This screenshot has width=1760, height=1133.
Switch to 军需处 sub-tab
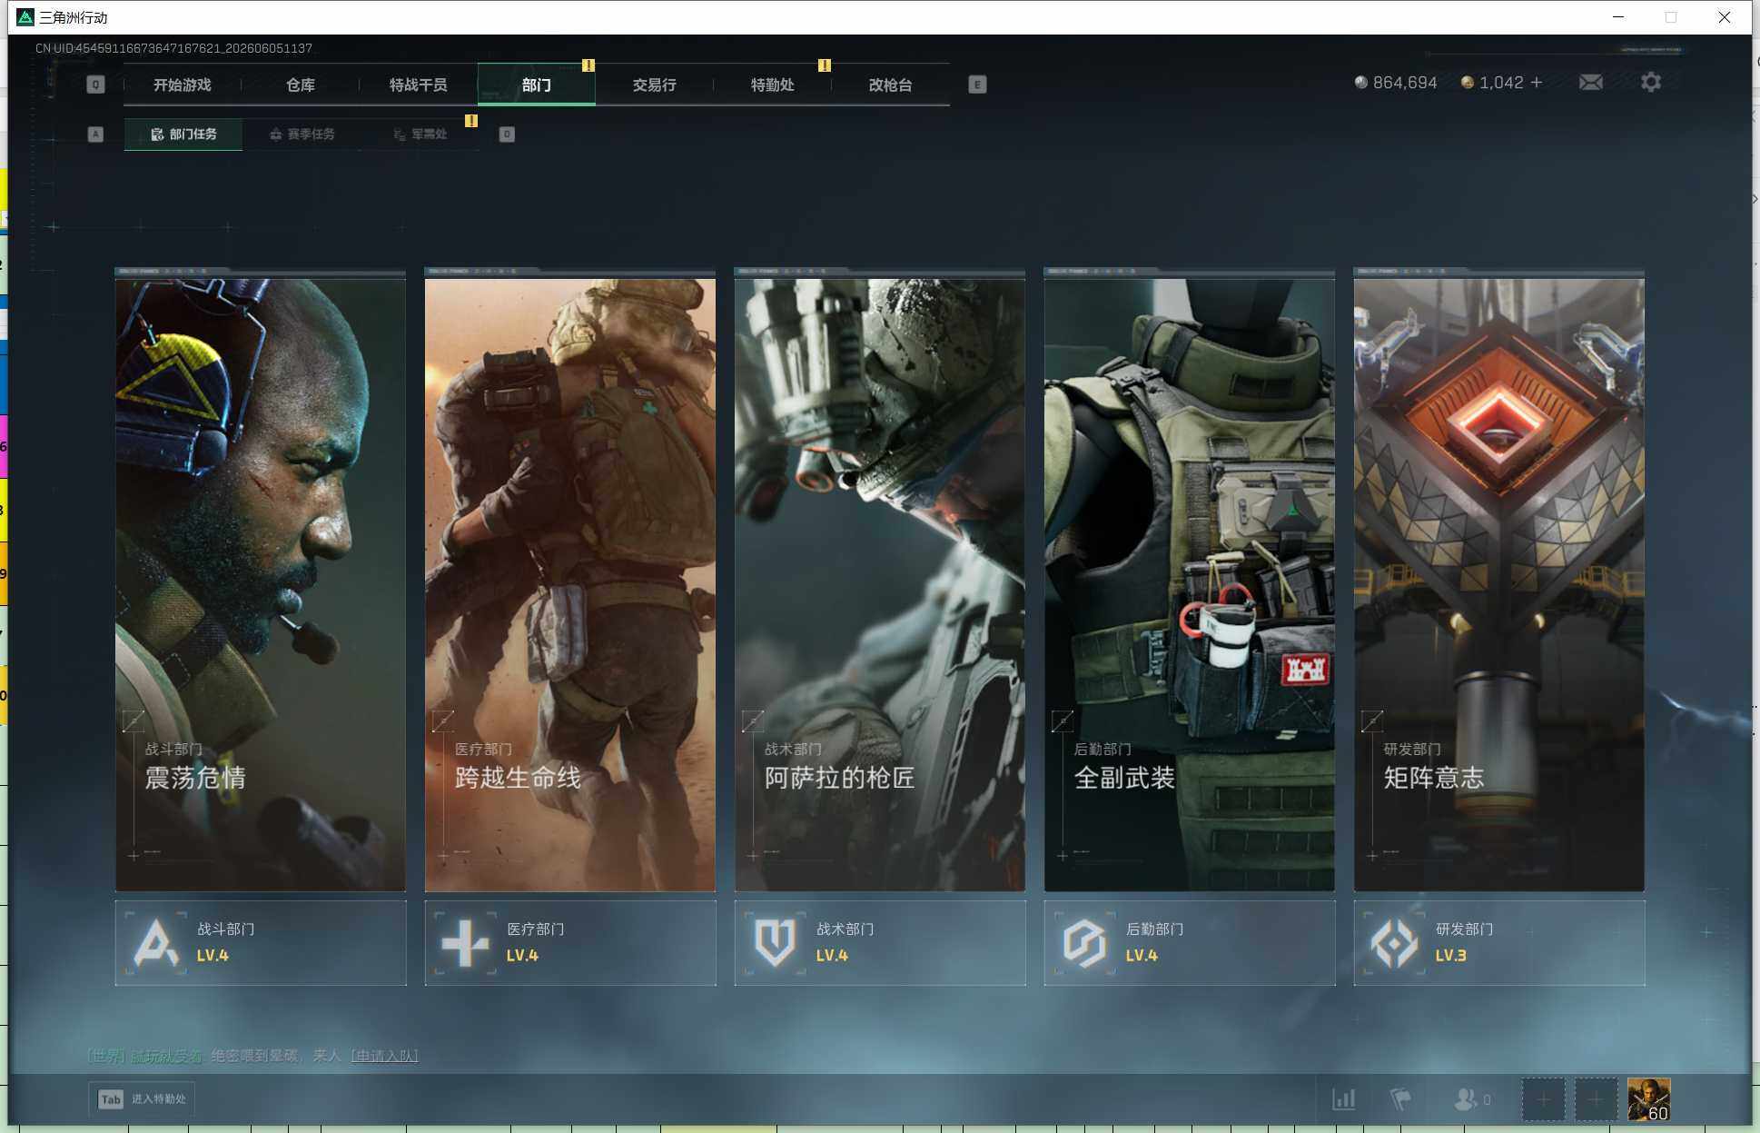click(x=420, y=134)
